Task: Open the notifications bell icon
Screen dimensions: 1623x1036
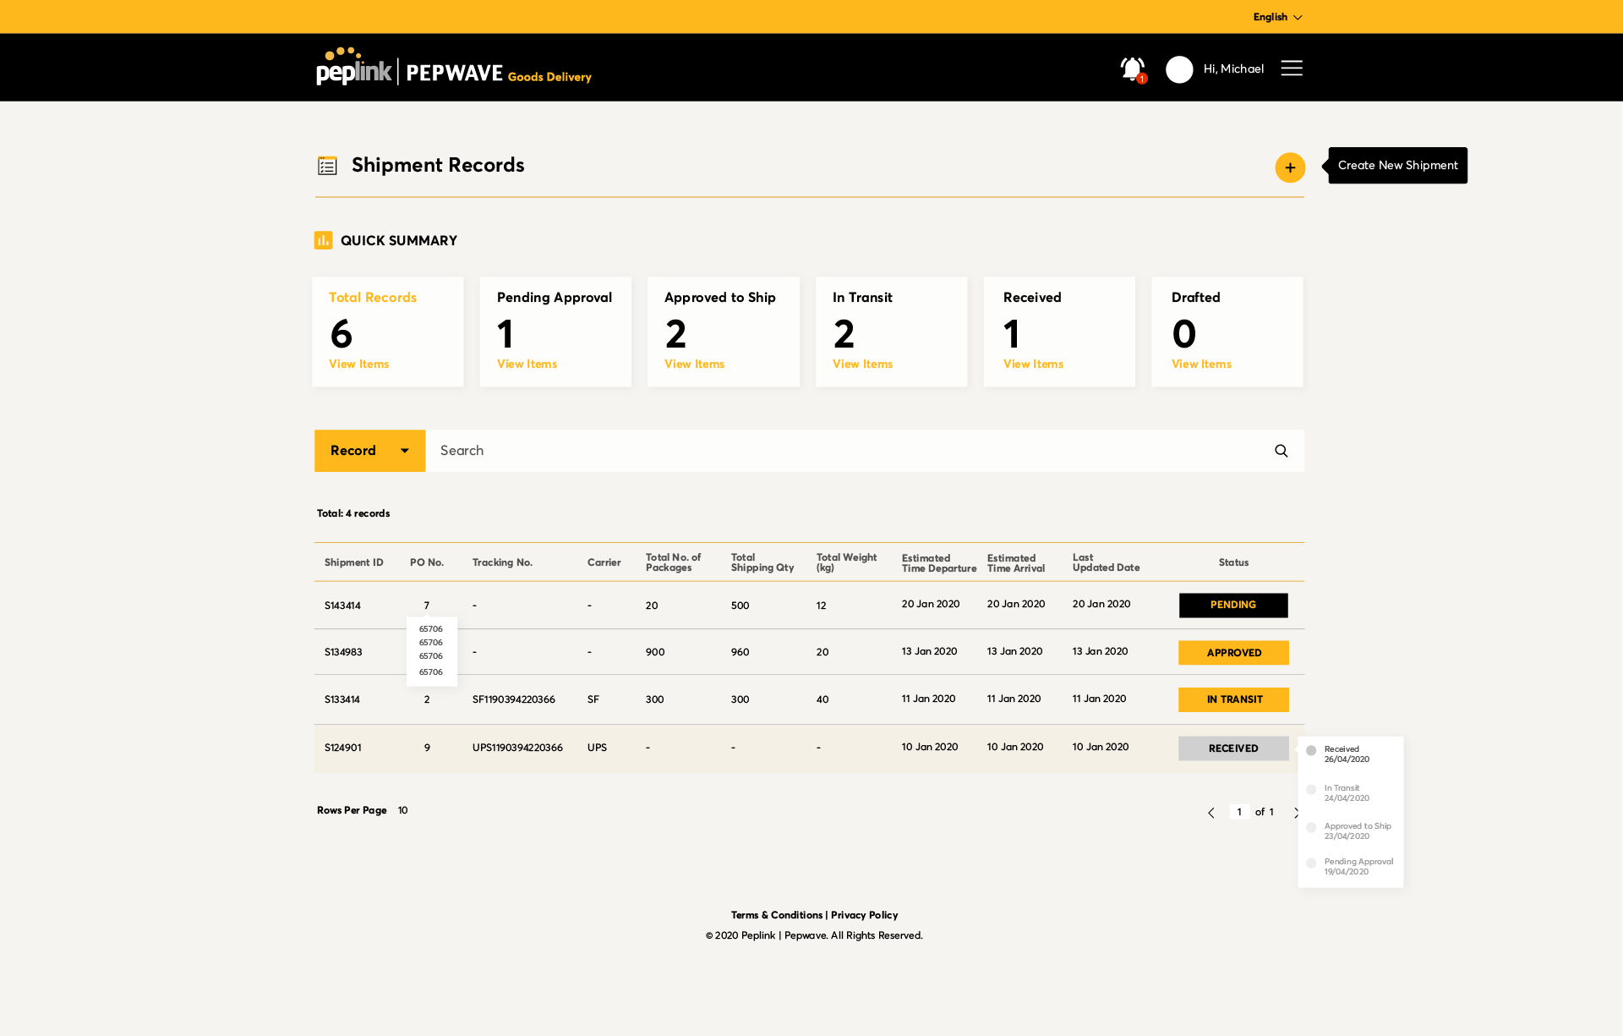Action: click(x=1132, y=69)
